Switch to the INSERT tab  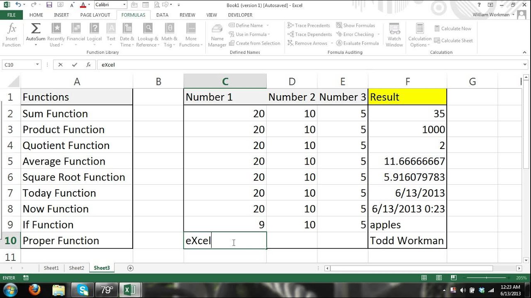click(x=61, y=15)
